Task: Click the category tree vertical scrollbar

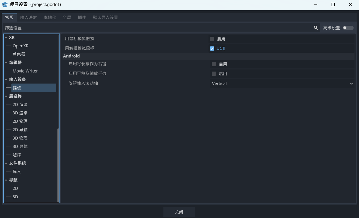Action: (58, 165)
